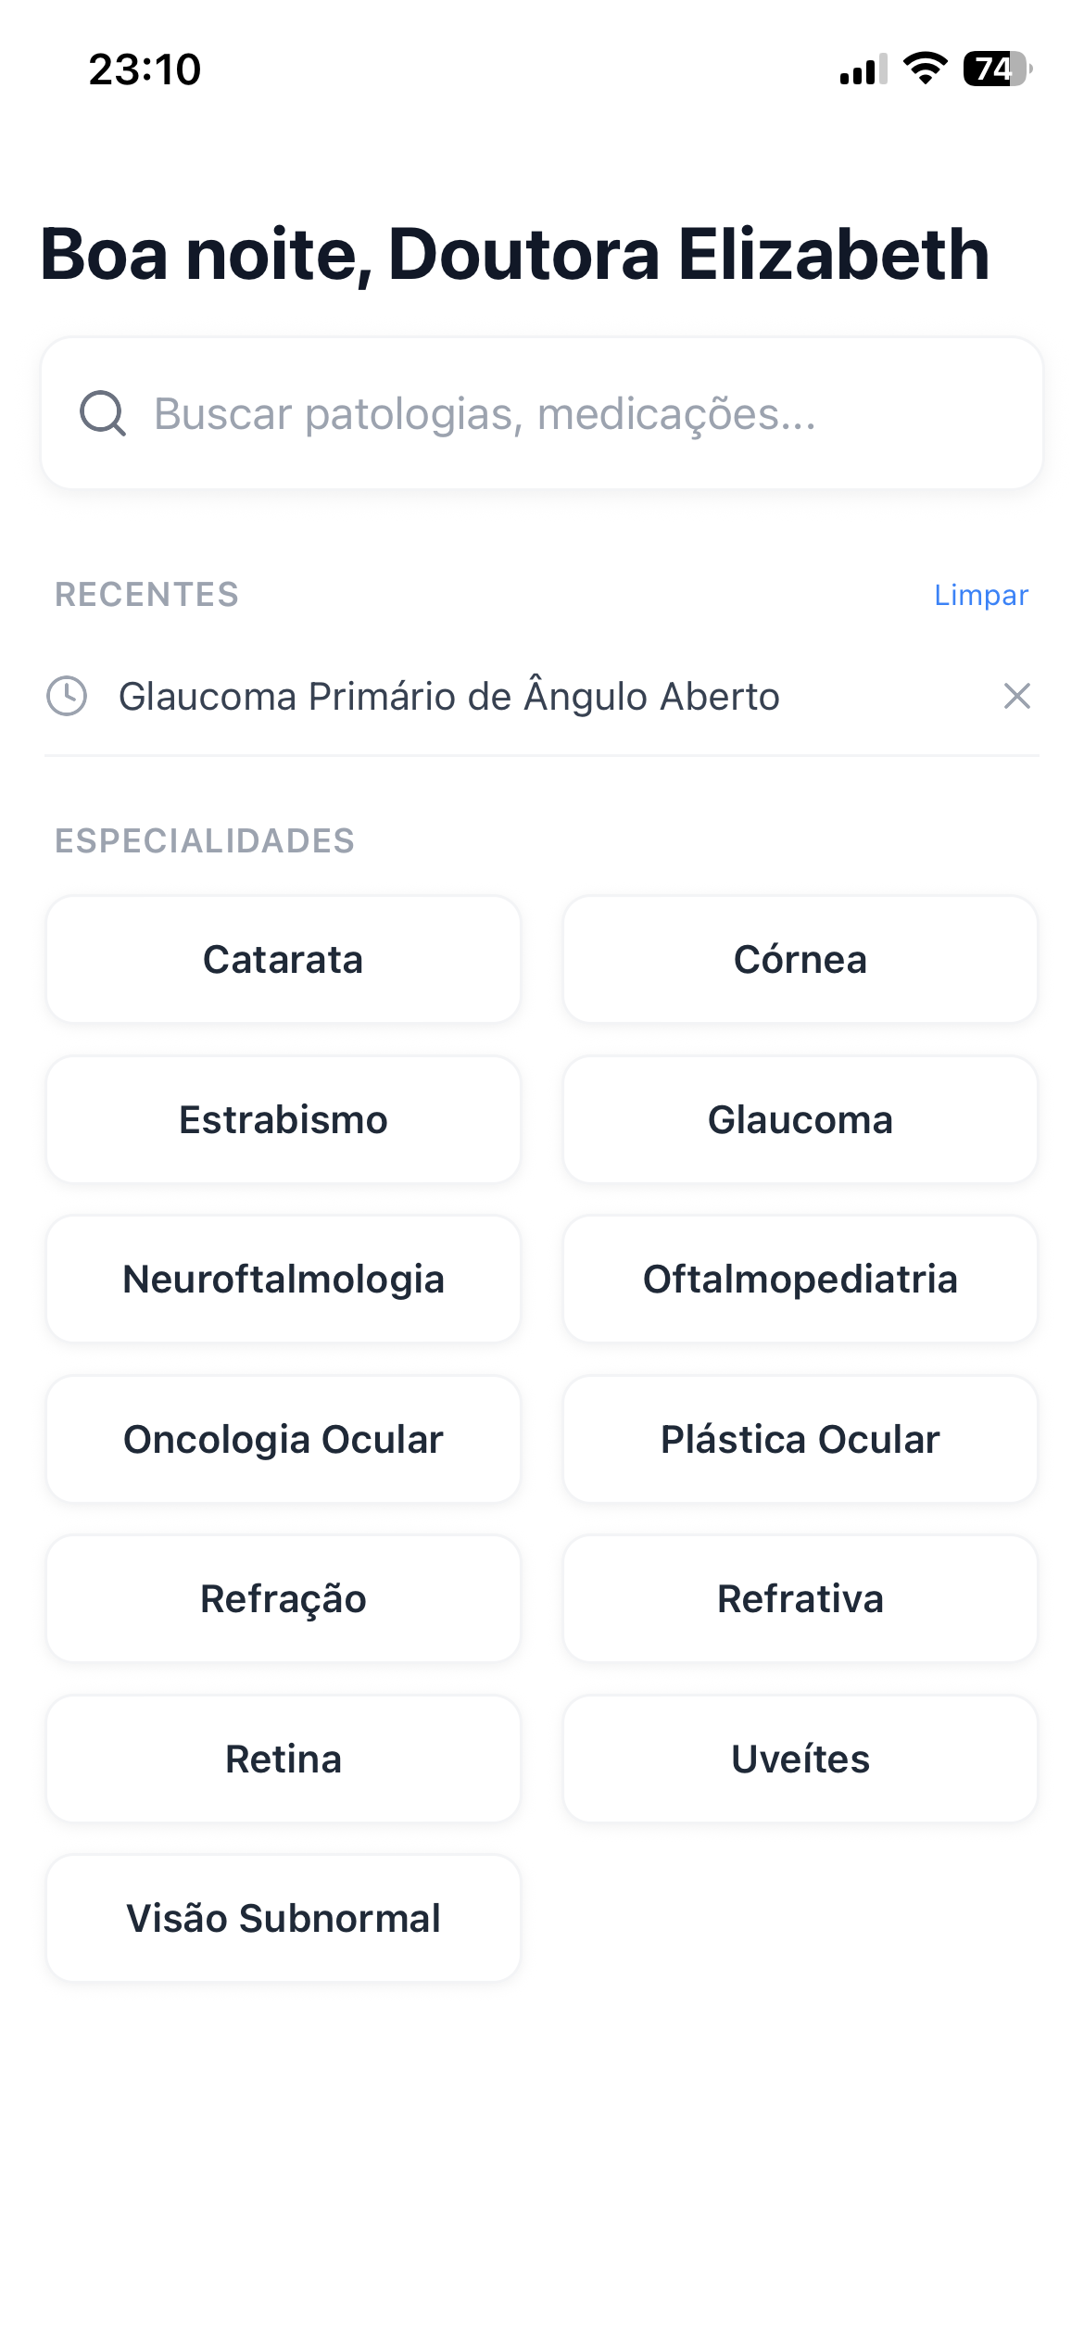Tap the clock icon beside recent Glaucoma item
This screenshot has height=2346, width=1084.
(x=67, y=696)
